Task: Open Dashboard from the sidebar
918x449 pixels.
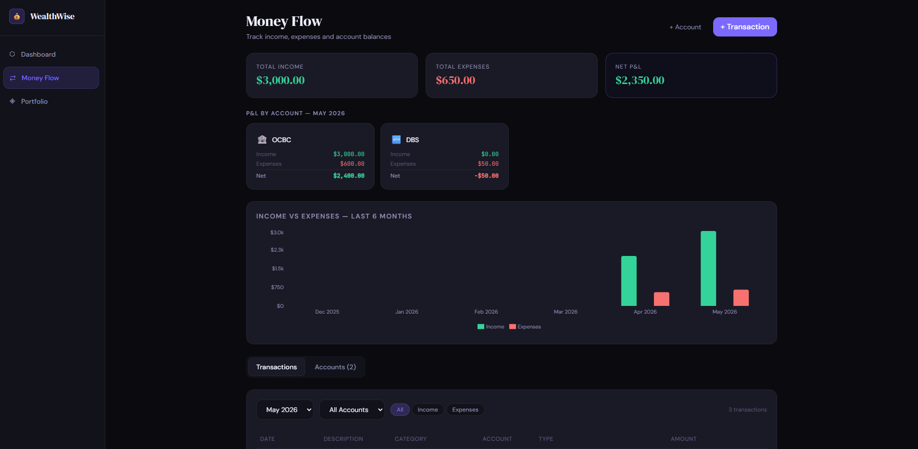Action: (51, 54)
